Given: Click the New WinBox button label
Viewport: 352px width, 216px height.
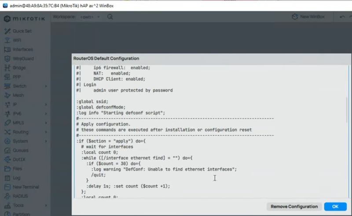Looking at the screenshot, I should tap(312, 17).
